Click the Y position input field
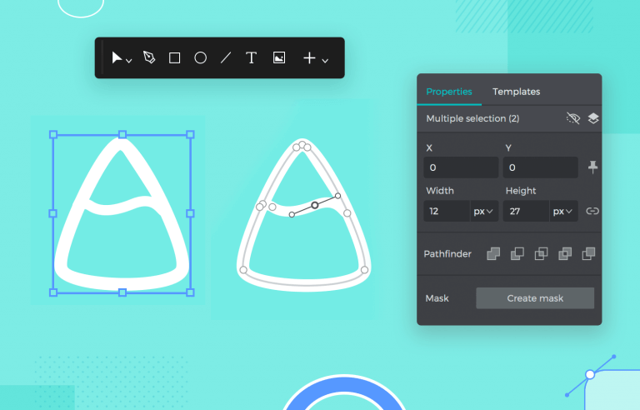640x410 pixels. click(x=540, y=167)
